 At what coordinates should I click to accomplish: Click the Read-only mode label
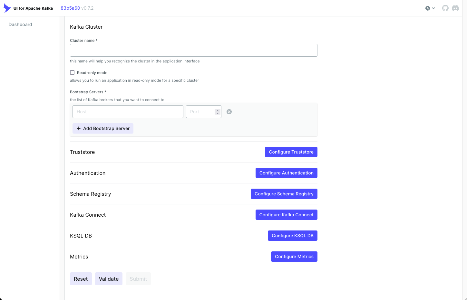point(92,73)
